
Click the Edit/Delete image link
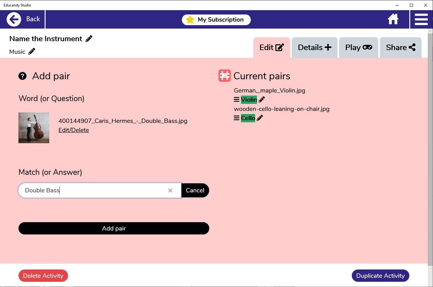(74, 130)
